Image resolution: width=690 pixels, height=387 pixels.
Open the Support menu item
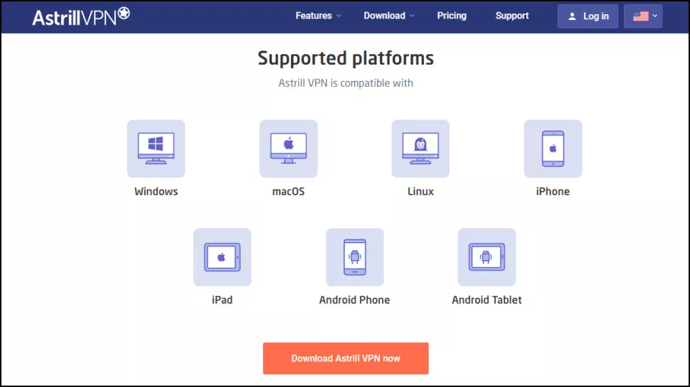coord(511,16)
